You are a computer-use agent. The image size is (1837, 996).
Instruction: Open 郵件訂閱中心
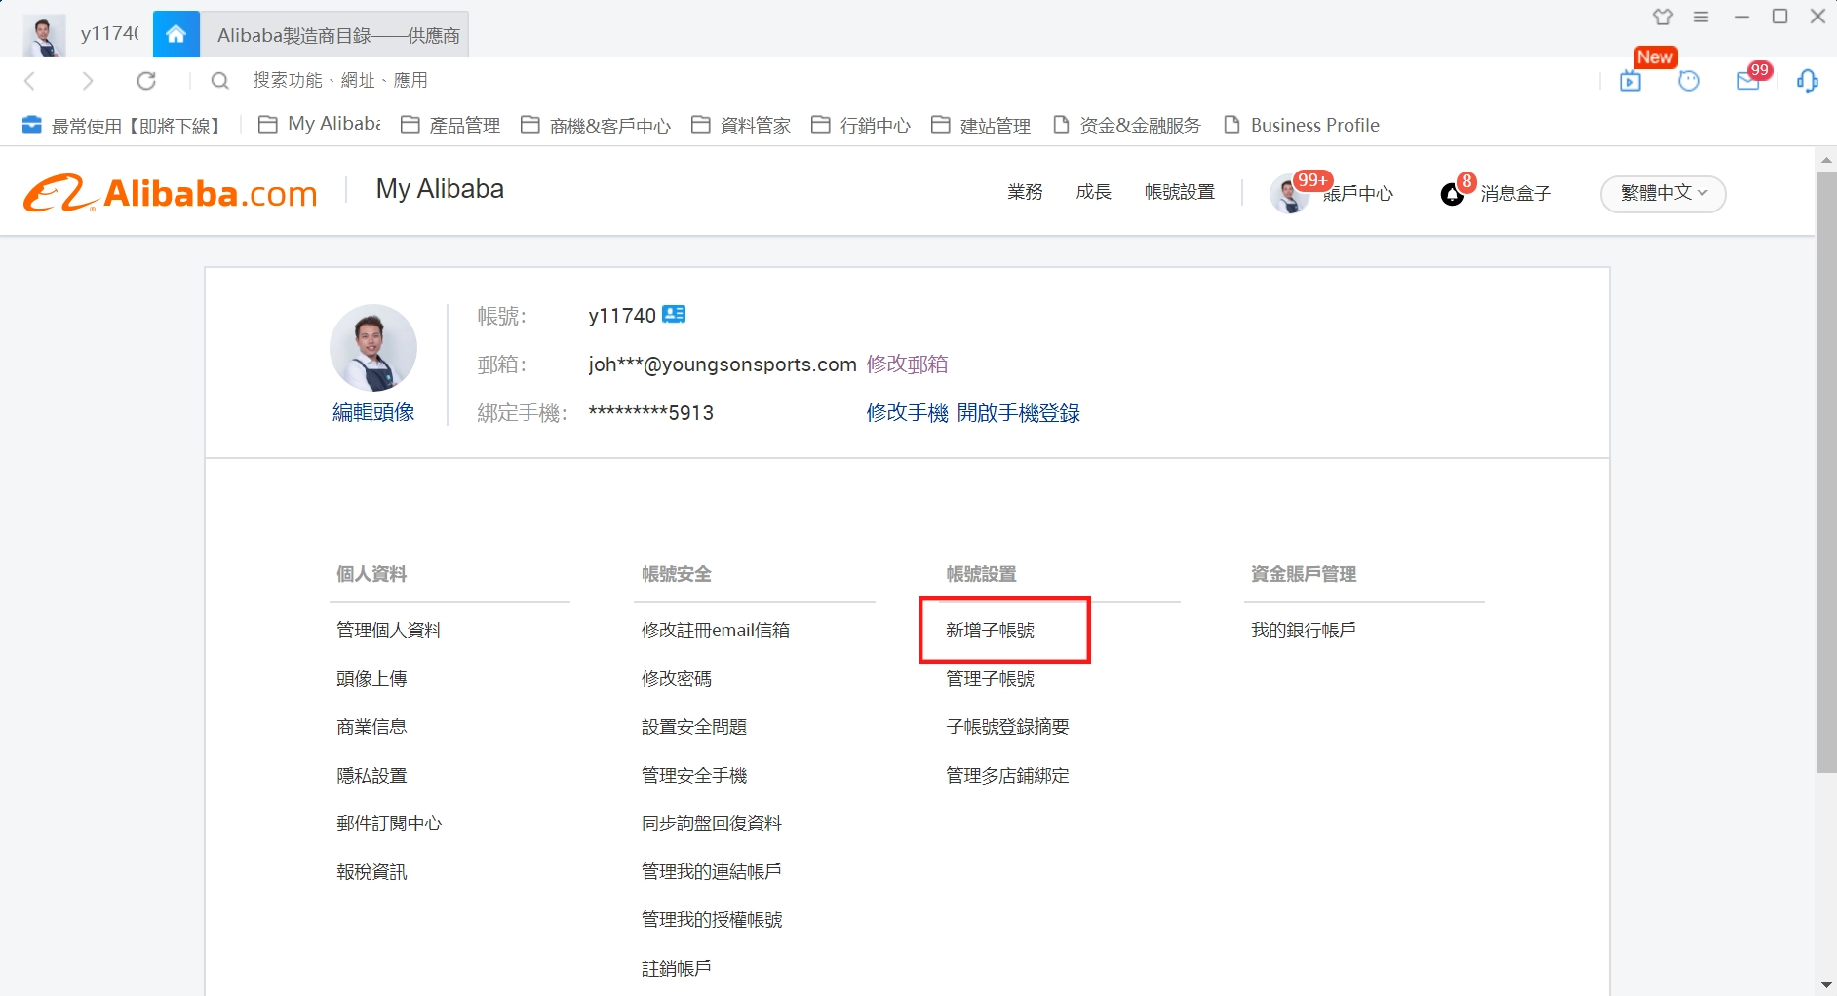pos(389,823)
